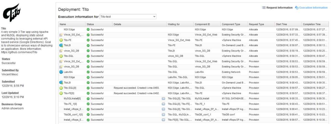Click the green success icon on LabvRA row
This screenshot has height=124, width=331.
[x=88, y=72]
